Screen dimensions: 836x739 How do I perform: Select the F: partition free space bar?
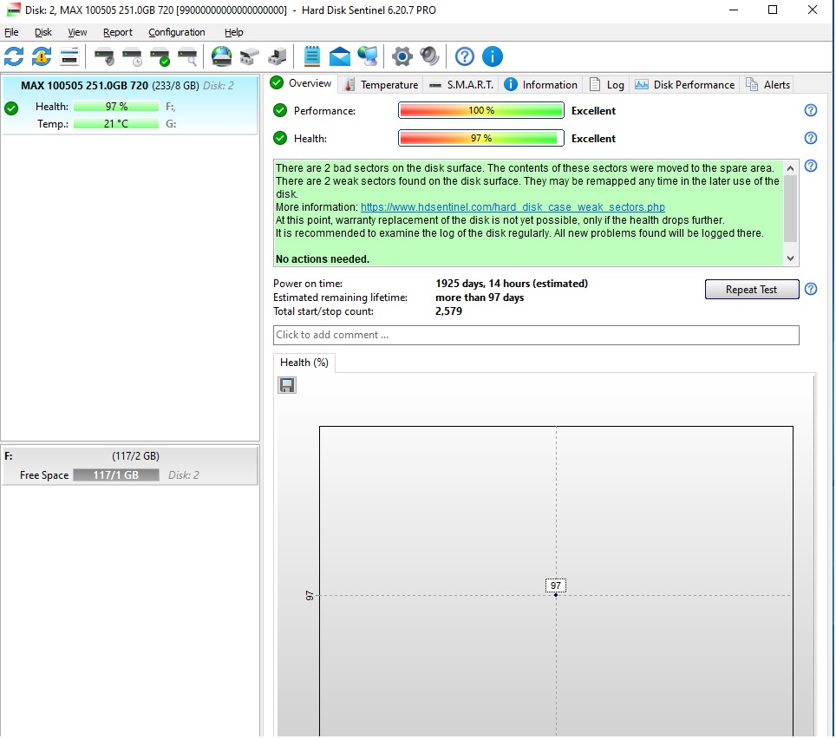pyautogui.click(x=115, y=475)
